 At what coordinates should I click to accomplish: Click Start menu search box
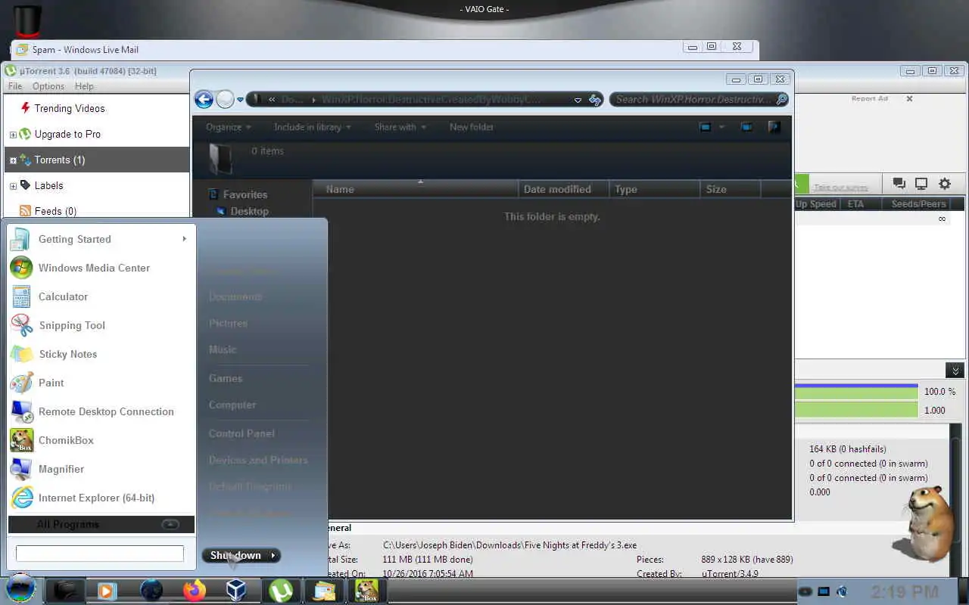click(x=100, y=554)
